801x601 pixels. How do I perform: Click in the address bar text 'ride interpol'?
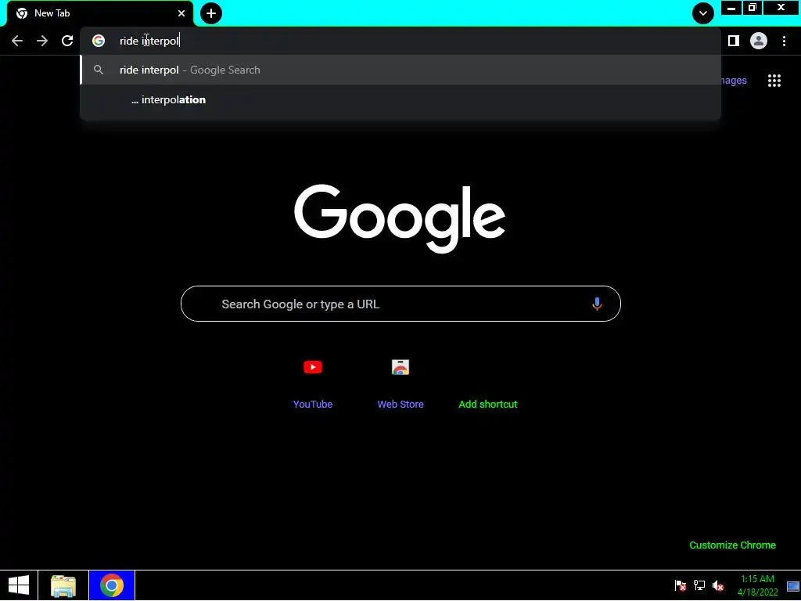coord(149,41)
